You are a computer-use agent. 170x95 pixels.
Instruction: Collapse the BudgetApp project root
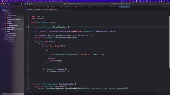(x=2, y=10)
